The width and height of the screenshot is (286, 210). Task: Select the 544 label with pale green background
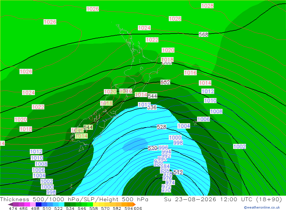(88, 127)
